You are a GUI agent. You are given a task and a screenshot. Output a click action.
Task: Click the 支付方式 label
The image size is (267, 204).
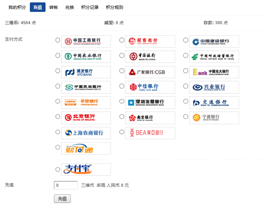14,39
